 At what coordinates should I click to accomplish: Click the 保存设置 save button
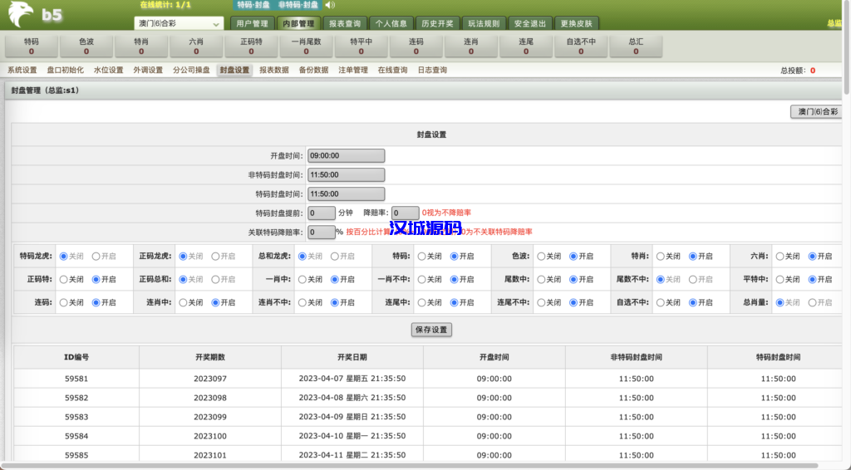point(431,330)
